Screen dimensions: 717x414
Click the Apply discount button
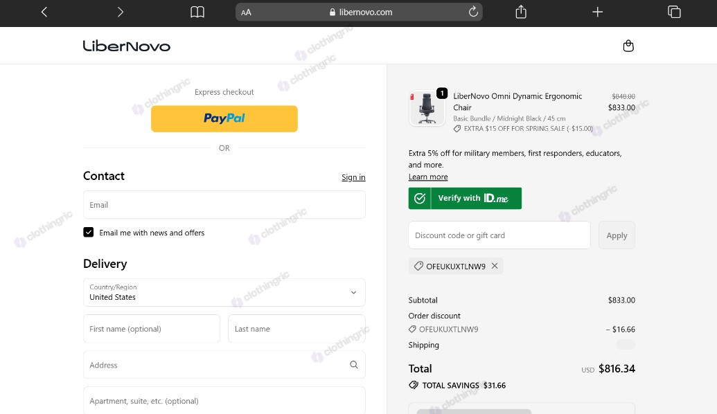tap(617, 235)
